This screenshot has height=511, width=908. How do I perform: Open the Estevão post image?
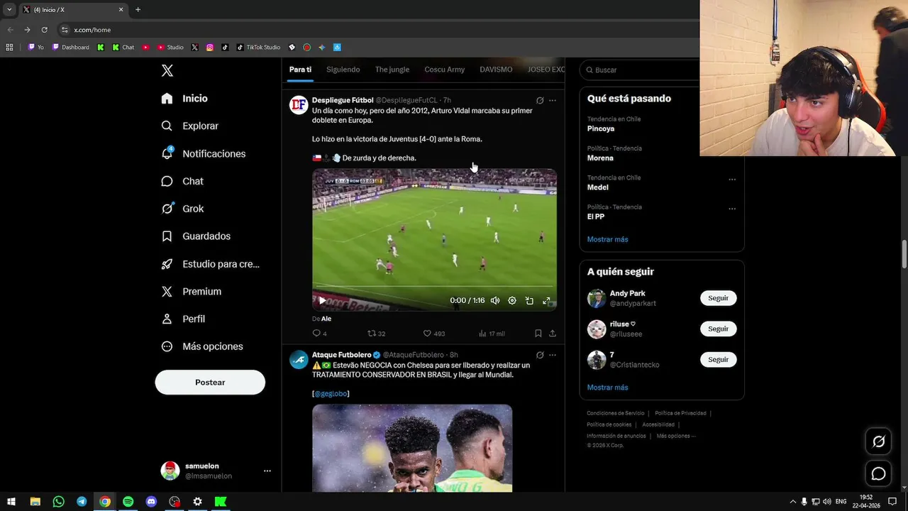pyautogui.click(x=412, y=448)
